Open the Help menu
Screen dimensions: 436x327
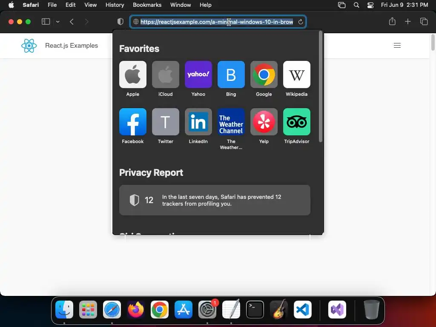coord(206,5)
